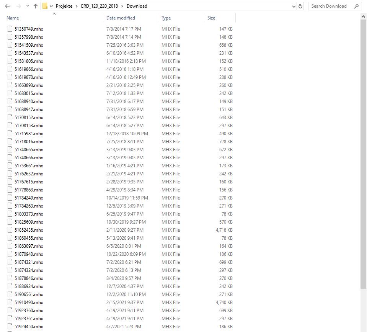Select file name 51688947.mhx
The width and height of the screenshot is (367, 332).
[29, 110]
